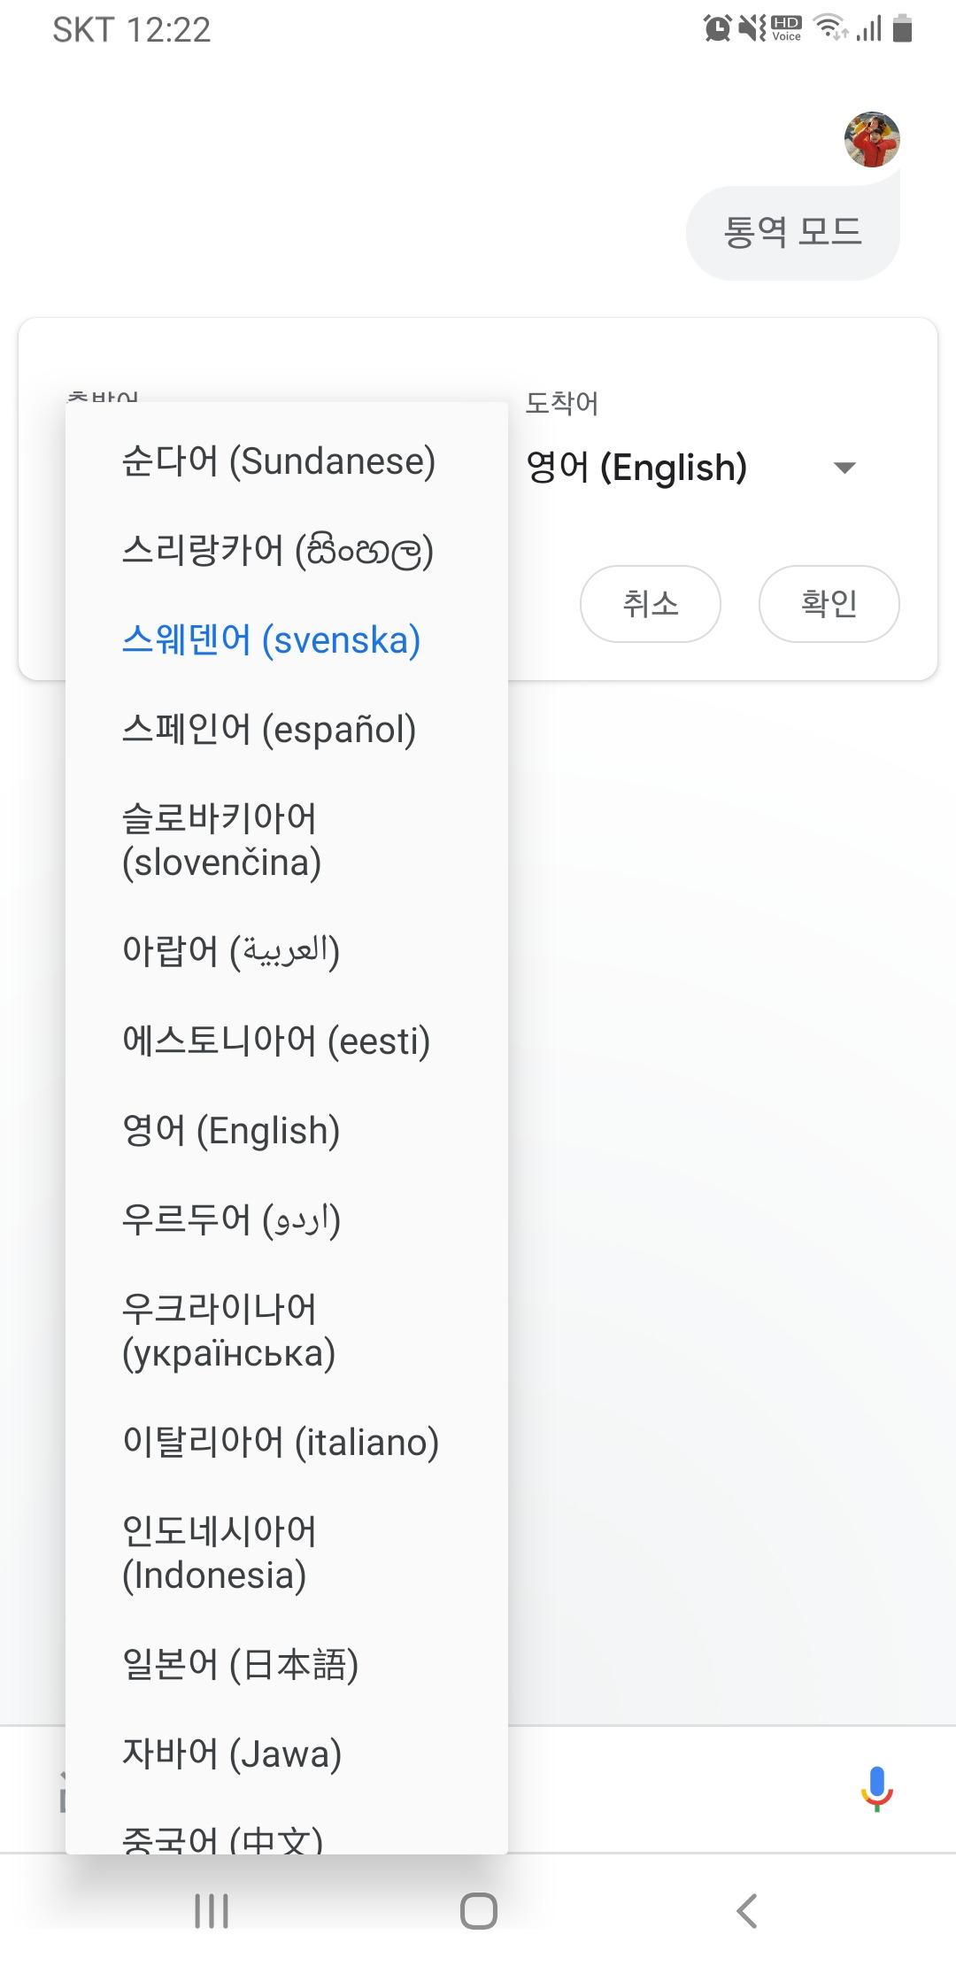Open the user profile avatar

[872, 140]
